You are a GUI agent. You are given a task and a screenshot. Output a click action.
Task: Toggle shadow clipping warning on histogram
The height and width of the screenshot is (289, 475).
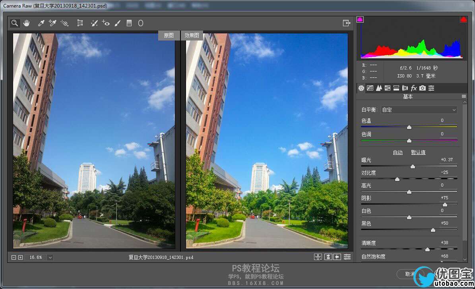pyautogui.click(x=360, y=20)
